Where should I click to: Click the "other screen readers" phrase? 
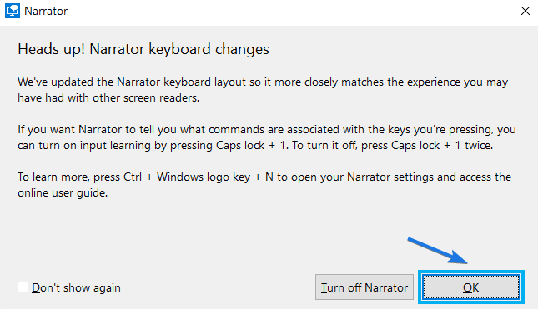click(x=146, y=98)
